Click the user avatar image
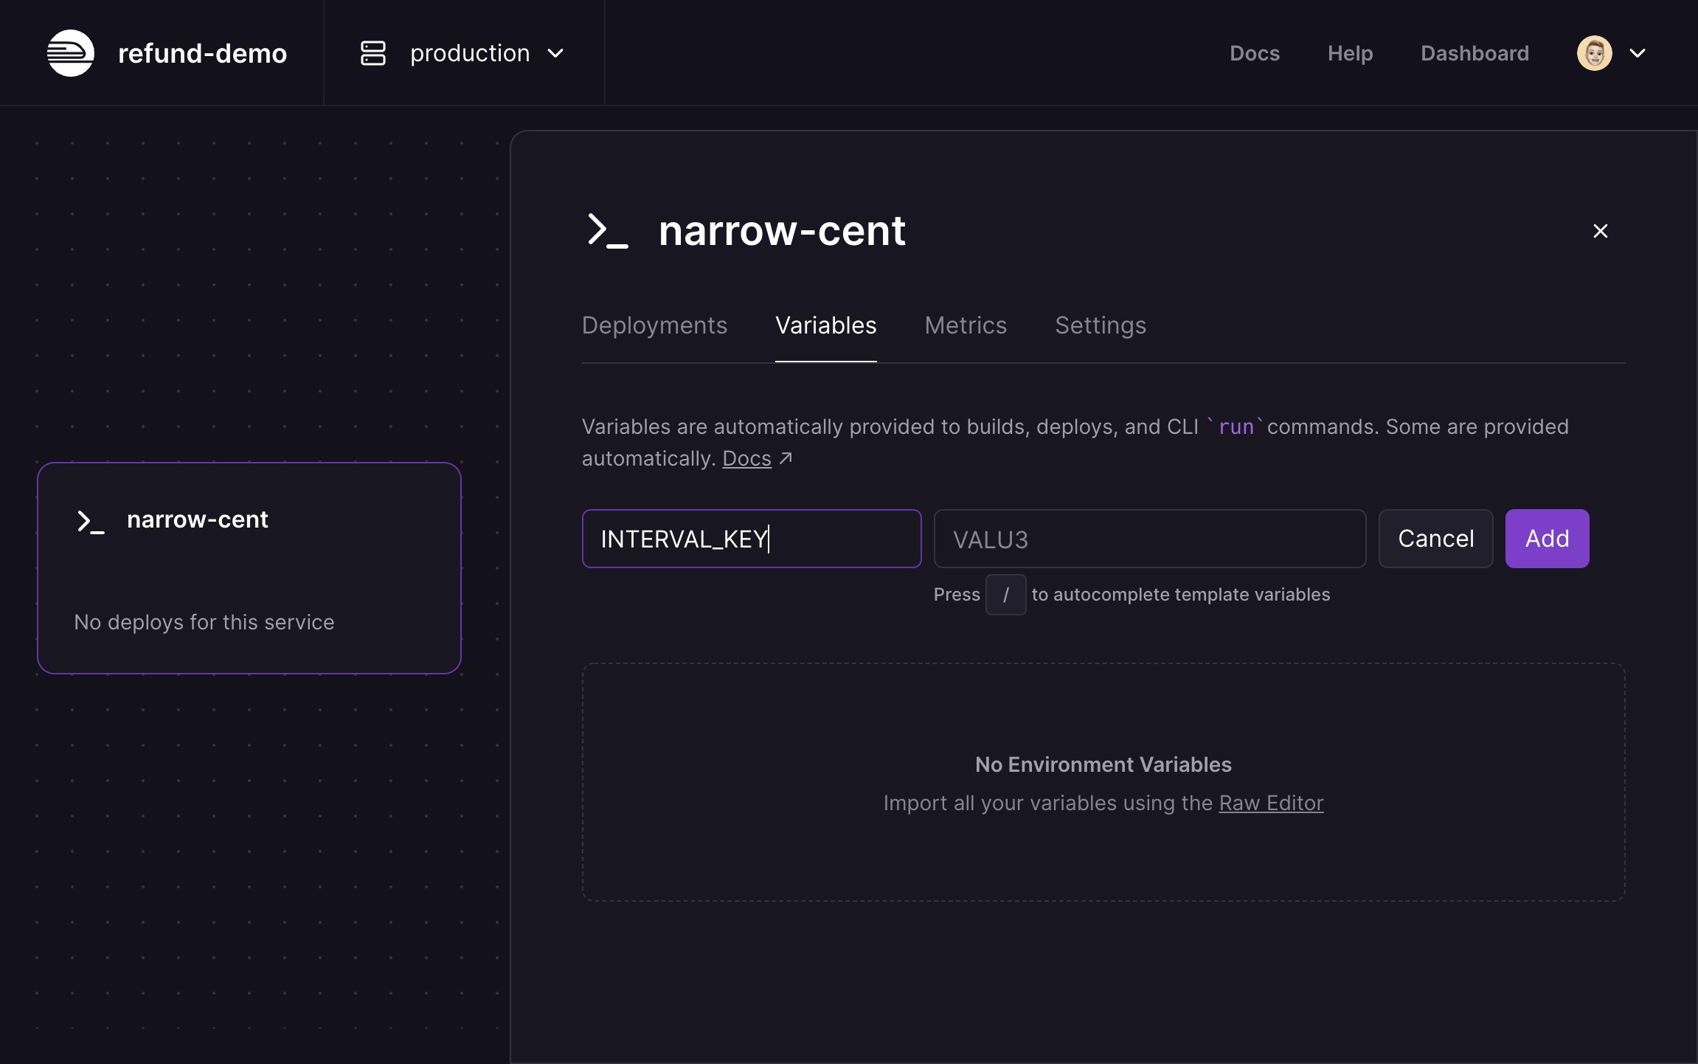The height and width of the screenshot is (1064, 1698). (x=1594, y=53)
